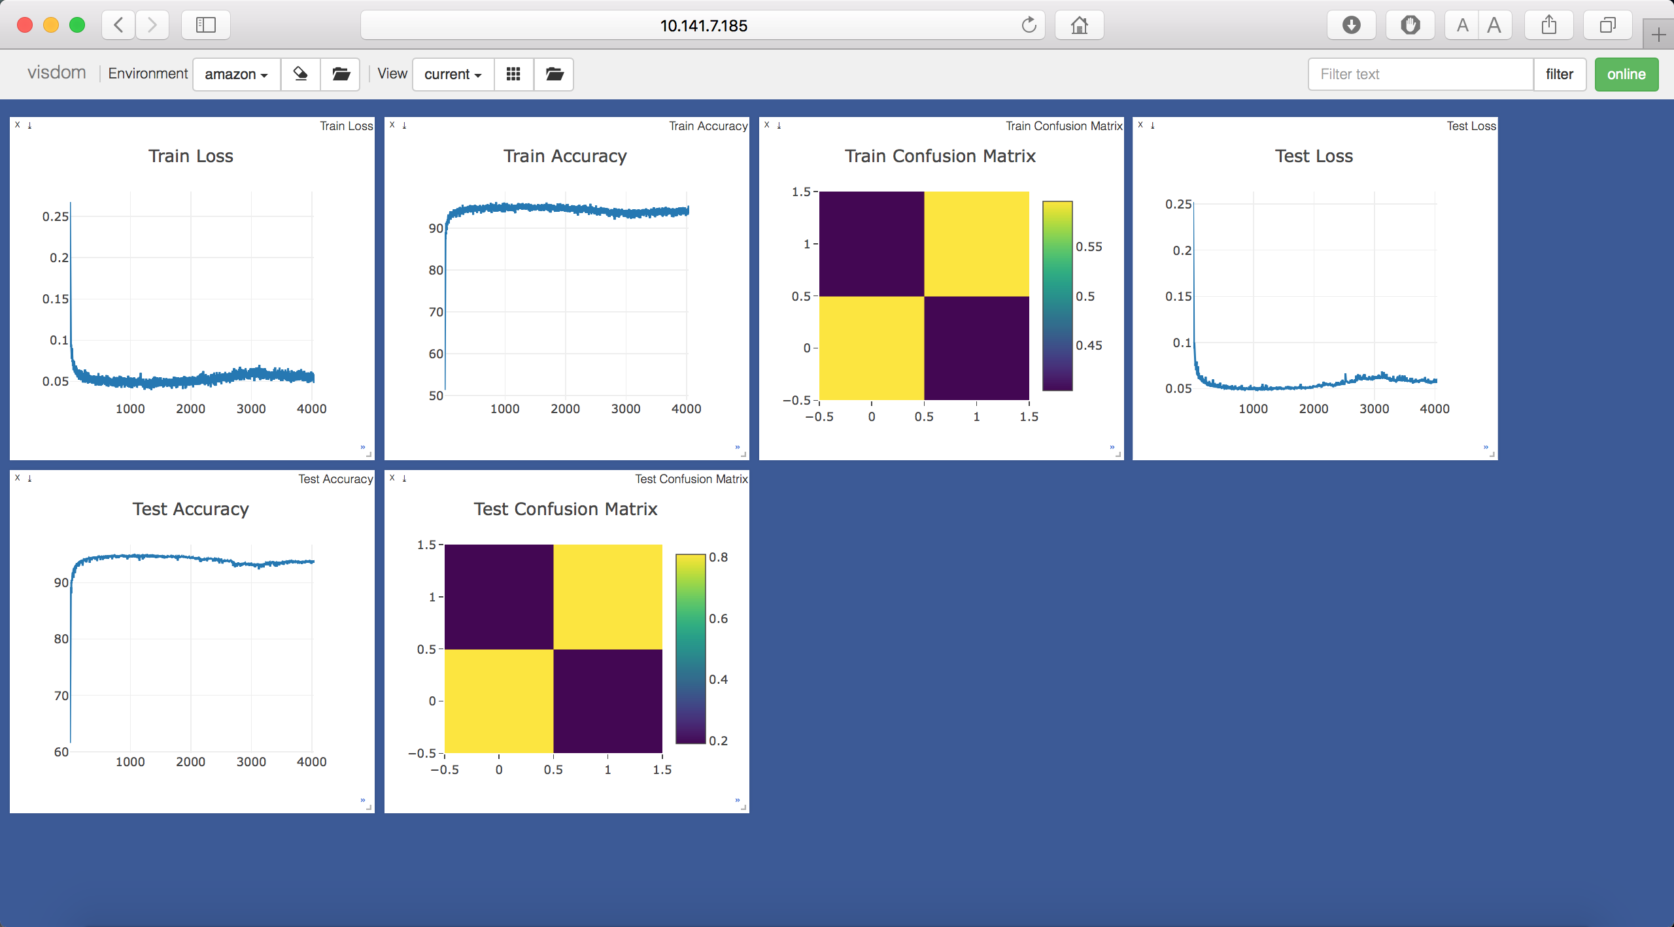Open the manage views folder icon
Image resolution: width=1674 pixels, height=927 pixels.
pyautogui.click(x=554, y=74)
